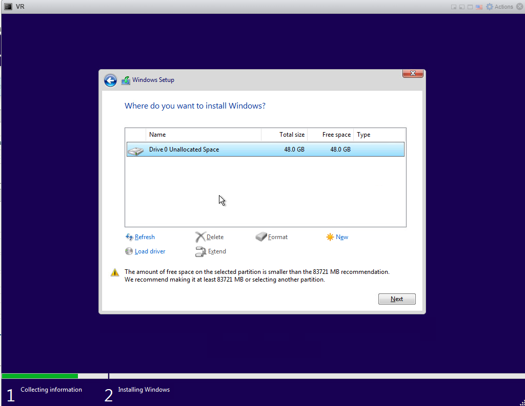Close the Windows Setup dialog
Viewport: 525px width, 406px height.
(x=413, y=73)
